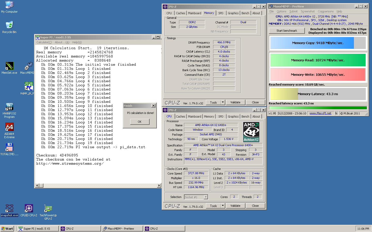Click the Super PI title bar icon

tap(37, 37)
